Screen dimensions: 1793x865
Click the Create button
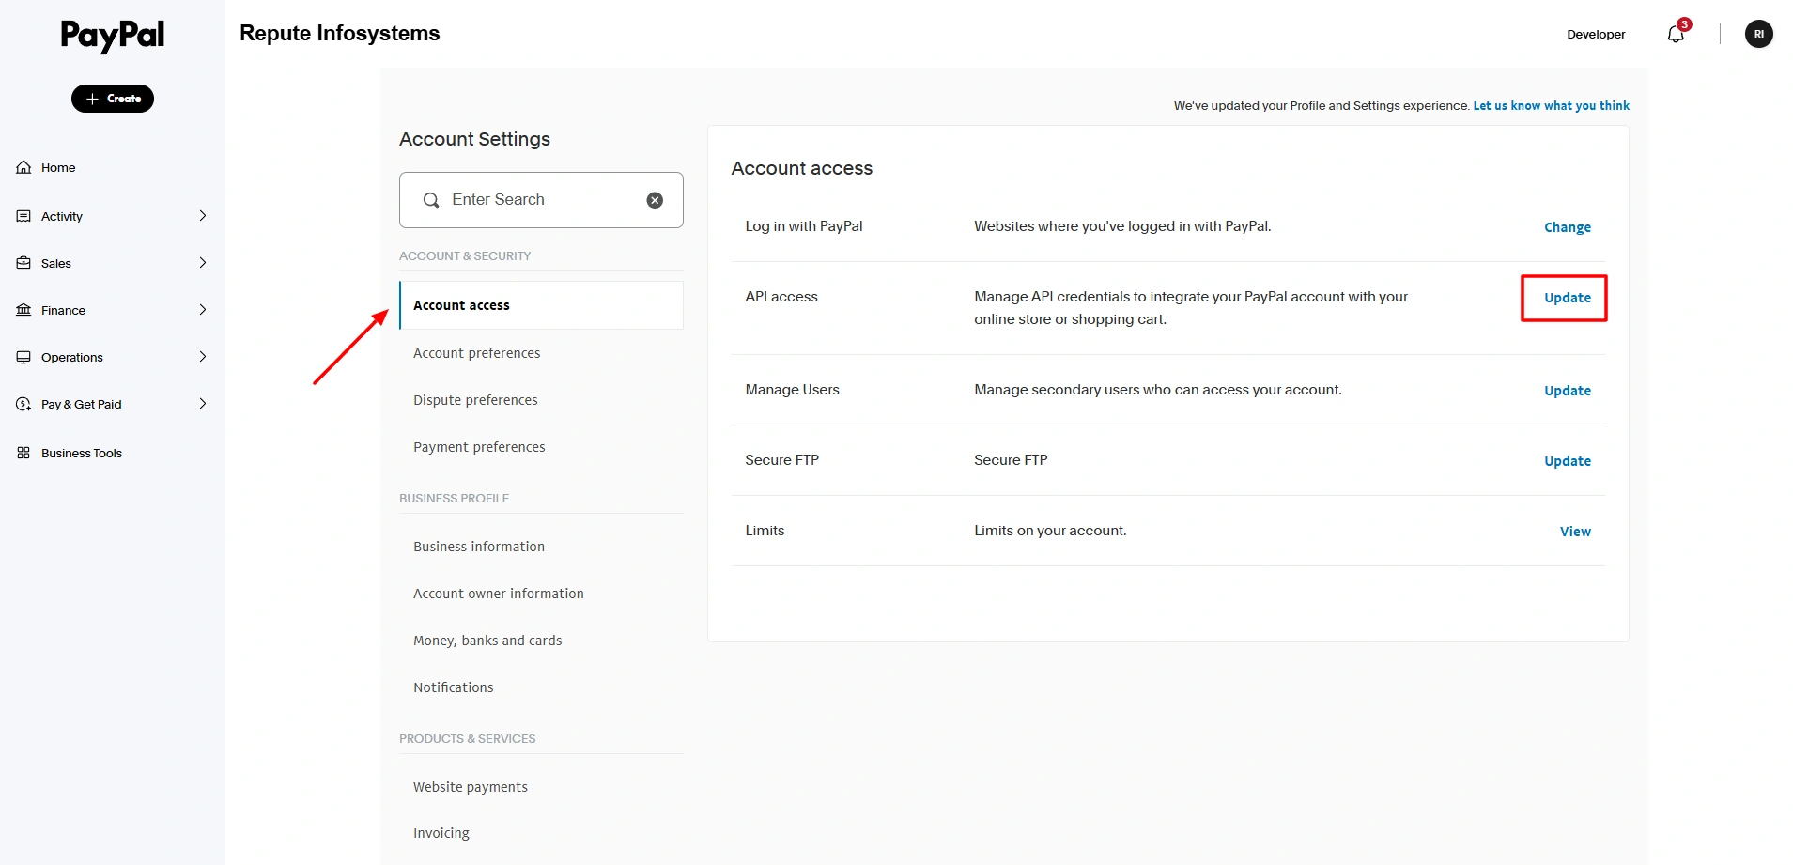pyautogui.click(x=113, y=99)
